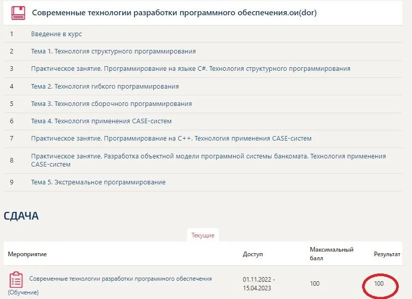Open Тема 3 сборочного программирования
Image resolution: width=412 pixels, height=299 pixels.
[111, 104]
